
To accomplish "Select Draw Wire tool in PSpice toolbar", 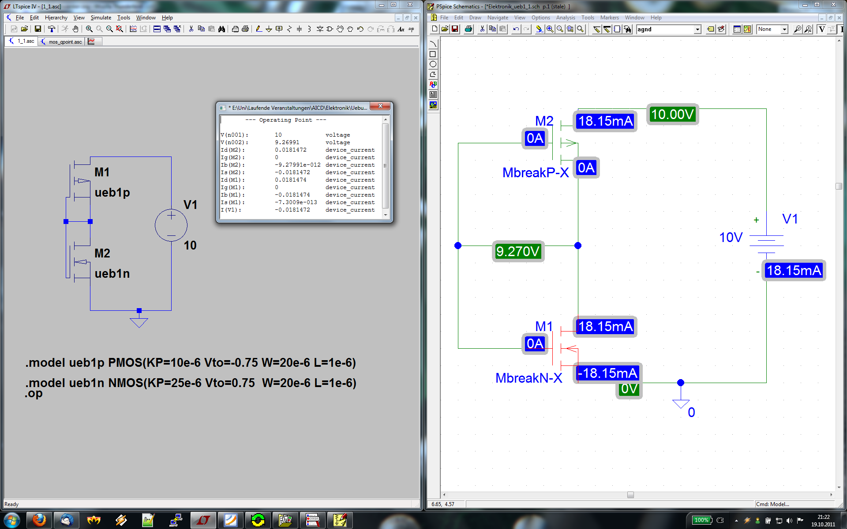I will 596,29.
